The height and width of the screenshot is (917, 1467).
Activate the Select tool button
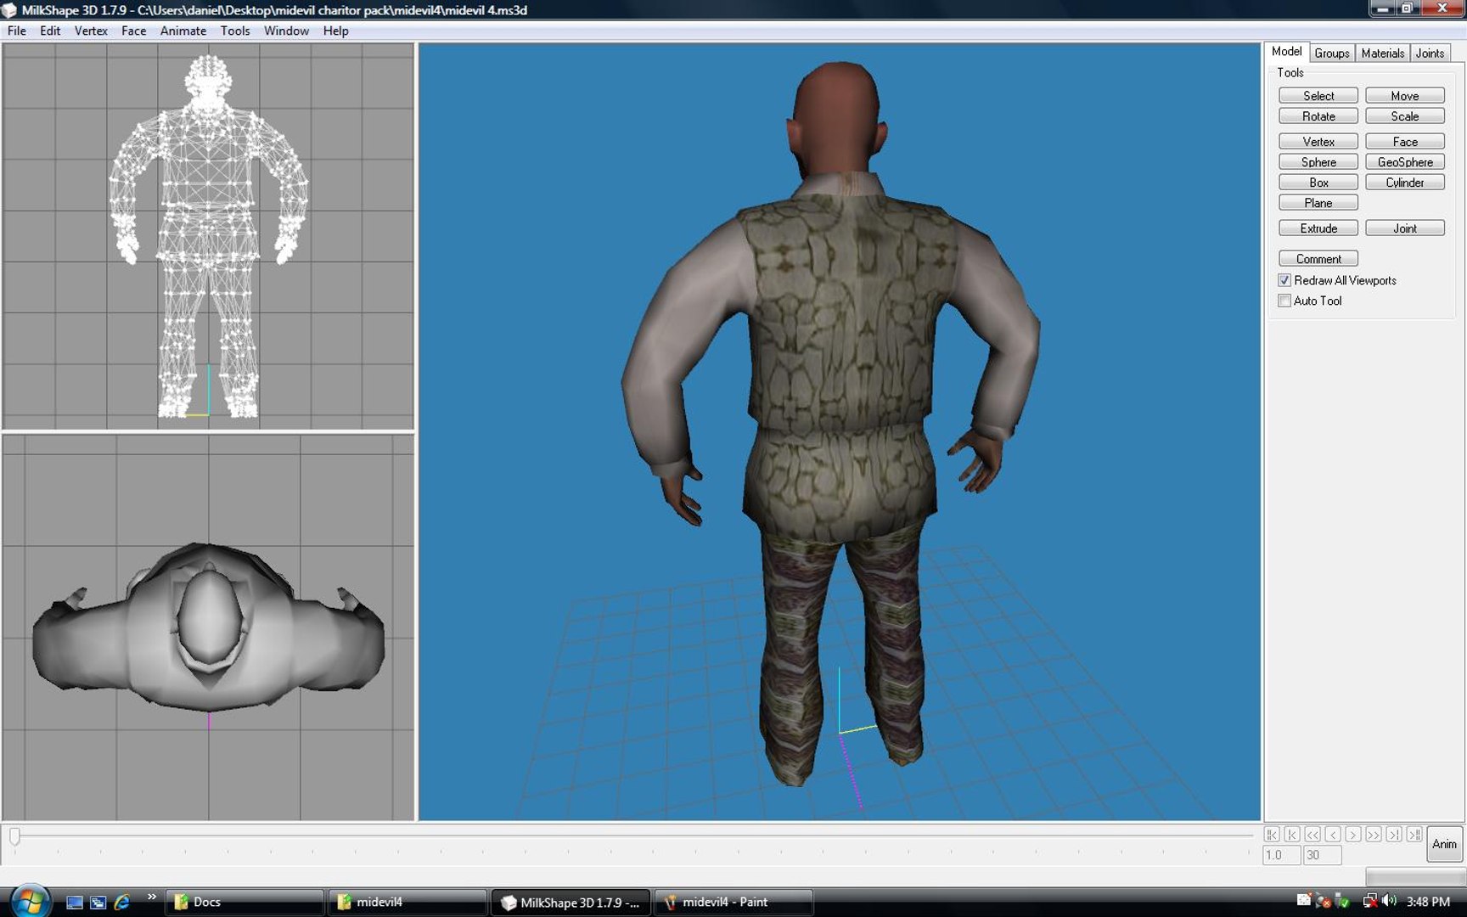point(1318,96)
